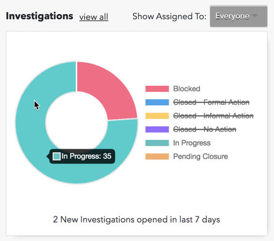Click the Investigations heading
The image size is (274, 241).
[x=39, y=16]
